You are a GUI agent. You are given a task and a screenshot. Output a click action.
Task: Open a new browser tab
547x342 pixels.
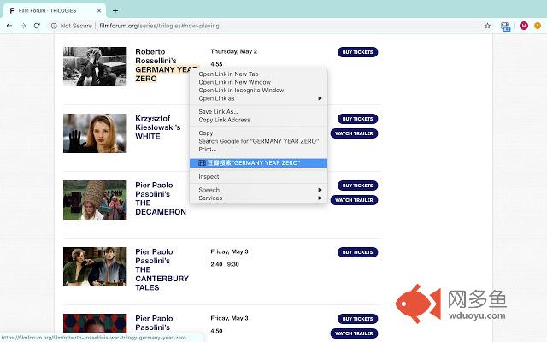pos(115,10)
